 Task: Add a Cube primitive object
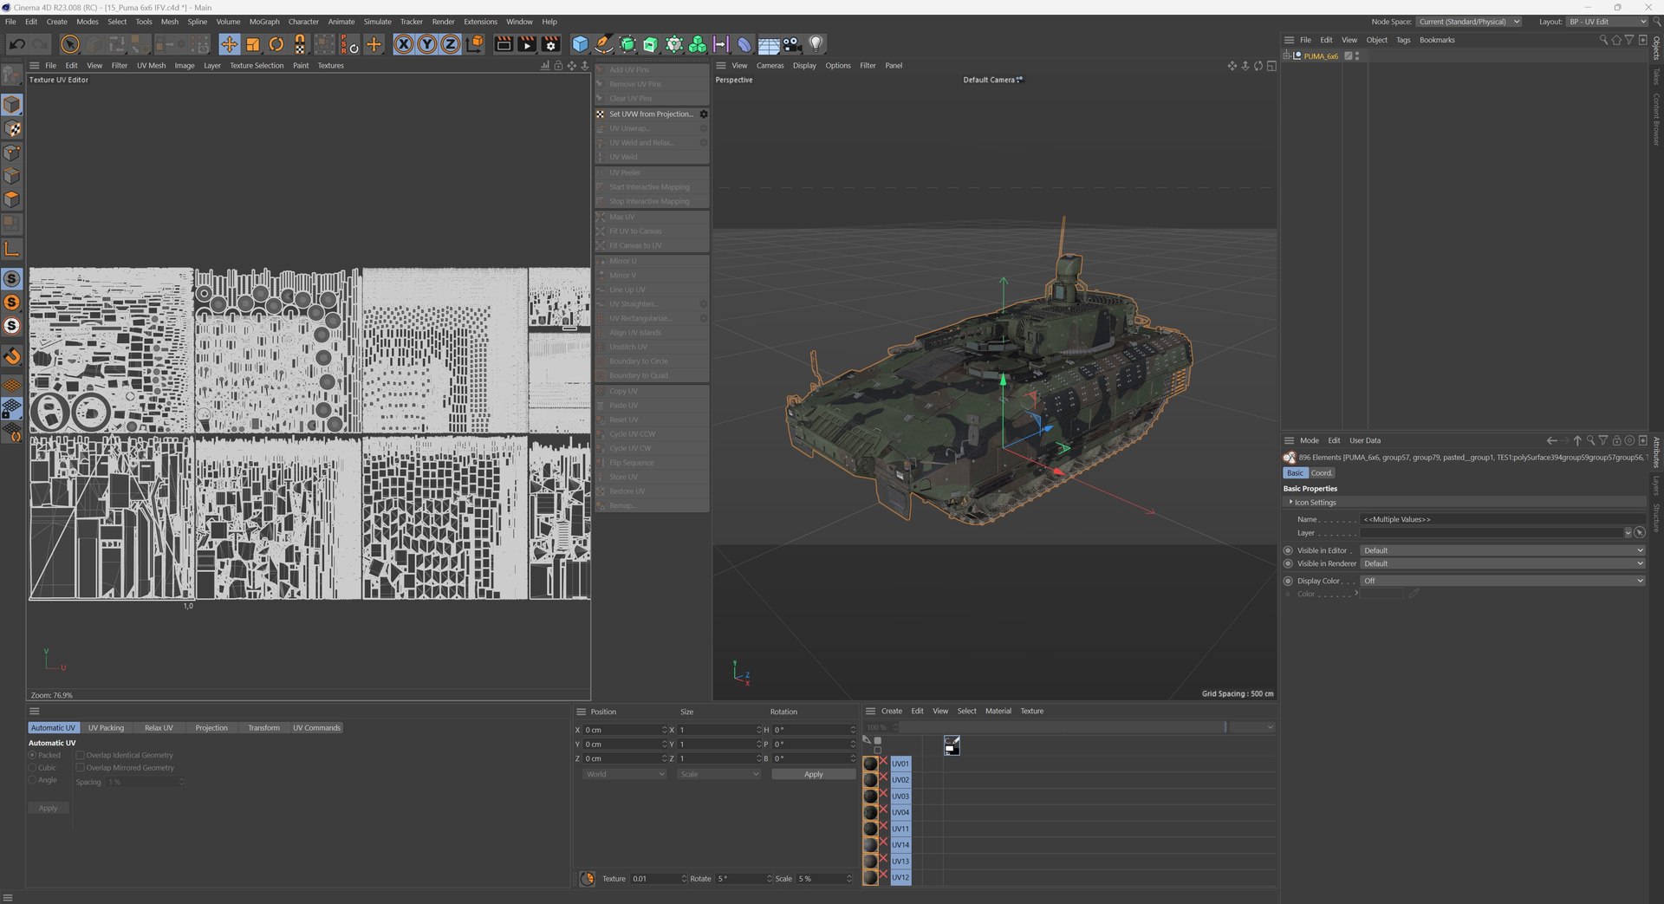coord(580,44)
